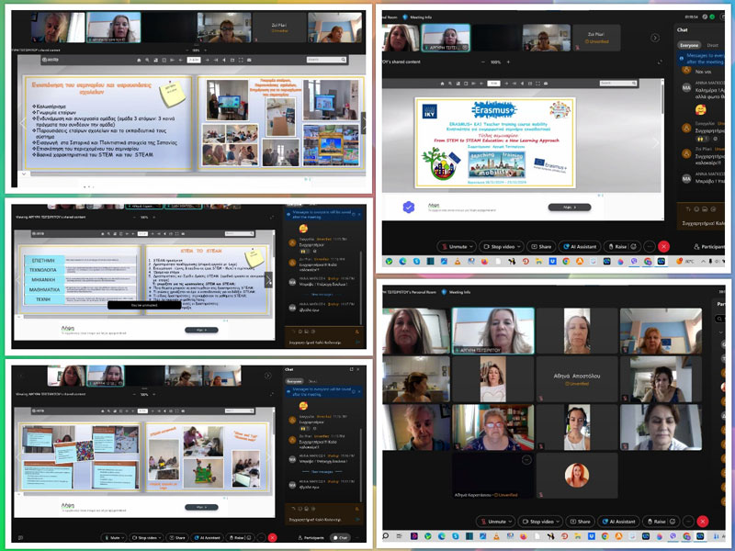Click the red leave-meeting button in gallery-view window
Viewport: 735px width, 551px height.
[x=703, y=521]
